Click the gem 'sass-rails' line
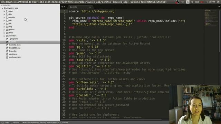 (x=90, y=60)
